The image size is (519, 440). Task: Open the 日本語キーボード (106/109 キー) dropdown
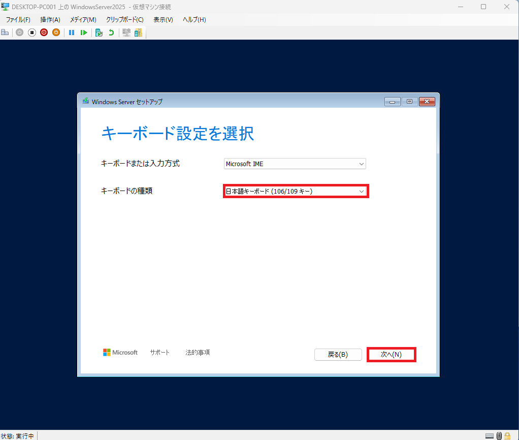296,192
